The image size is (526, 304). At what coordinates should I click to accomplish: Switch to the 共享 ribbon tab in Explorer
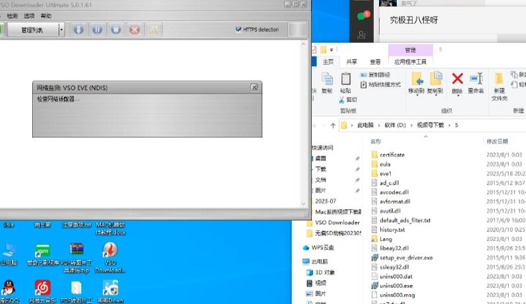click(351, 62)
